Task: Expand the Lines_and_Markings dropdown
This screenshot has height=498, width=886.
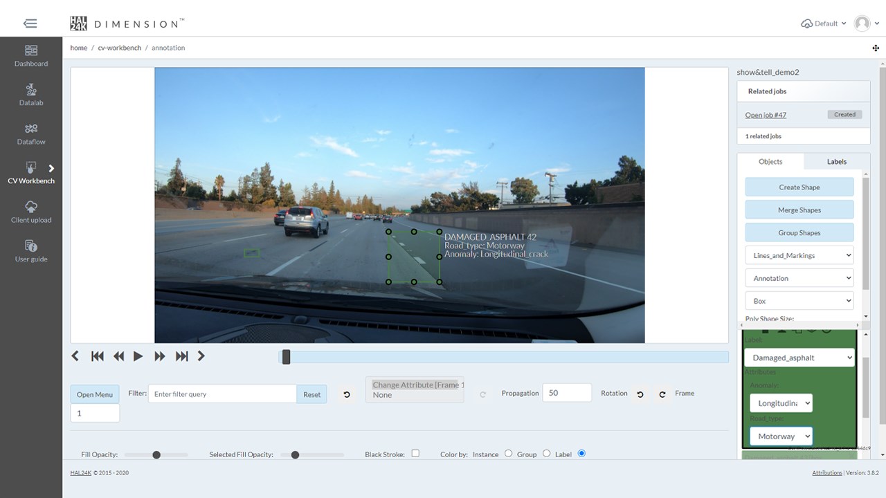Action: (x=799, y=255)
